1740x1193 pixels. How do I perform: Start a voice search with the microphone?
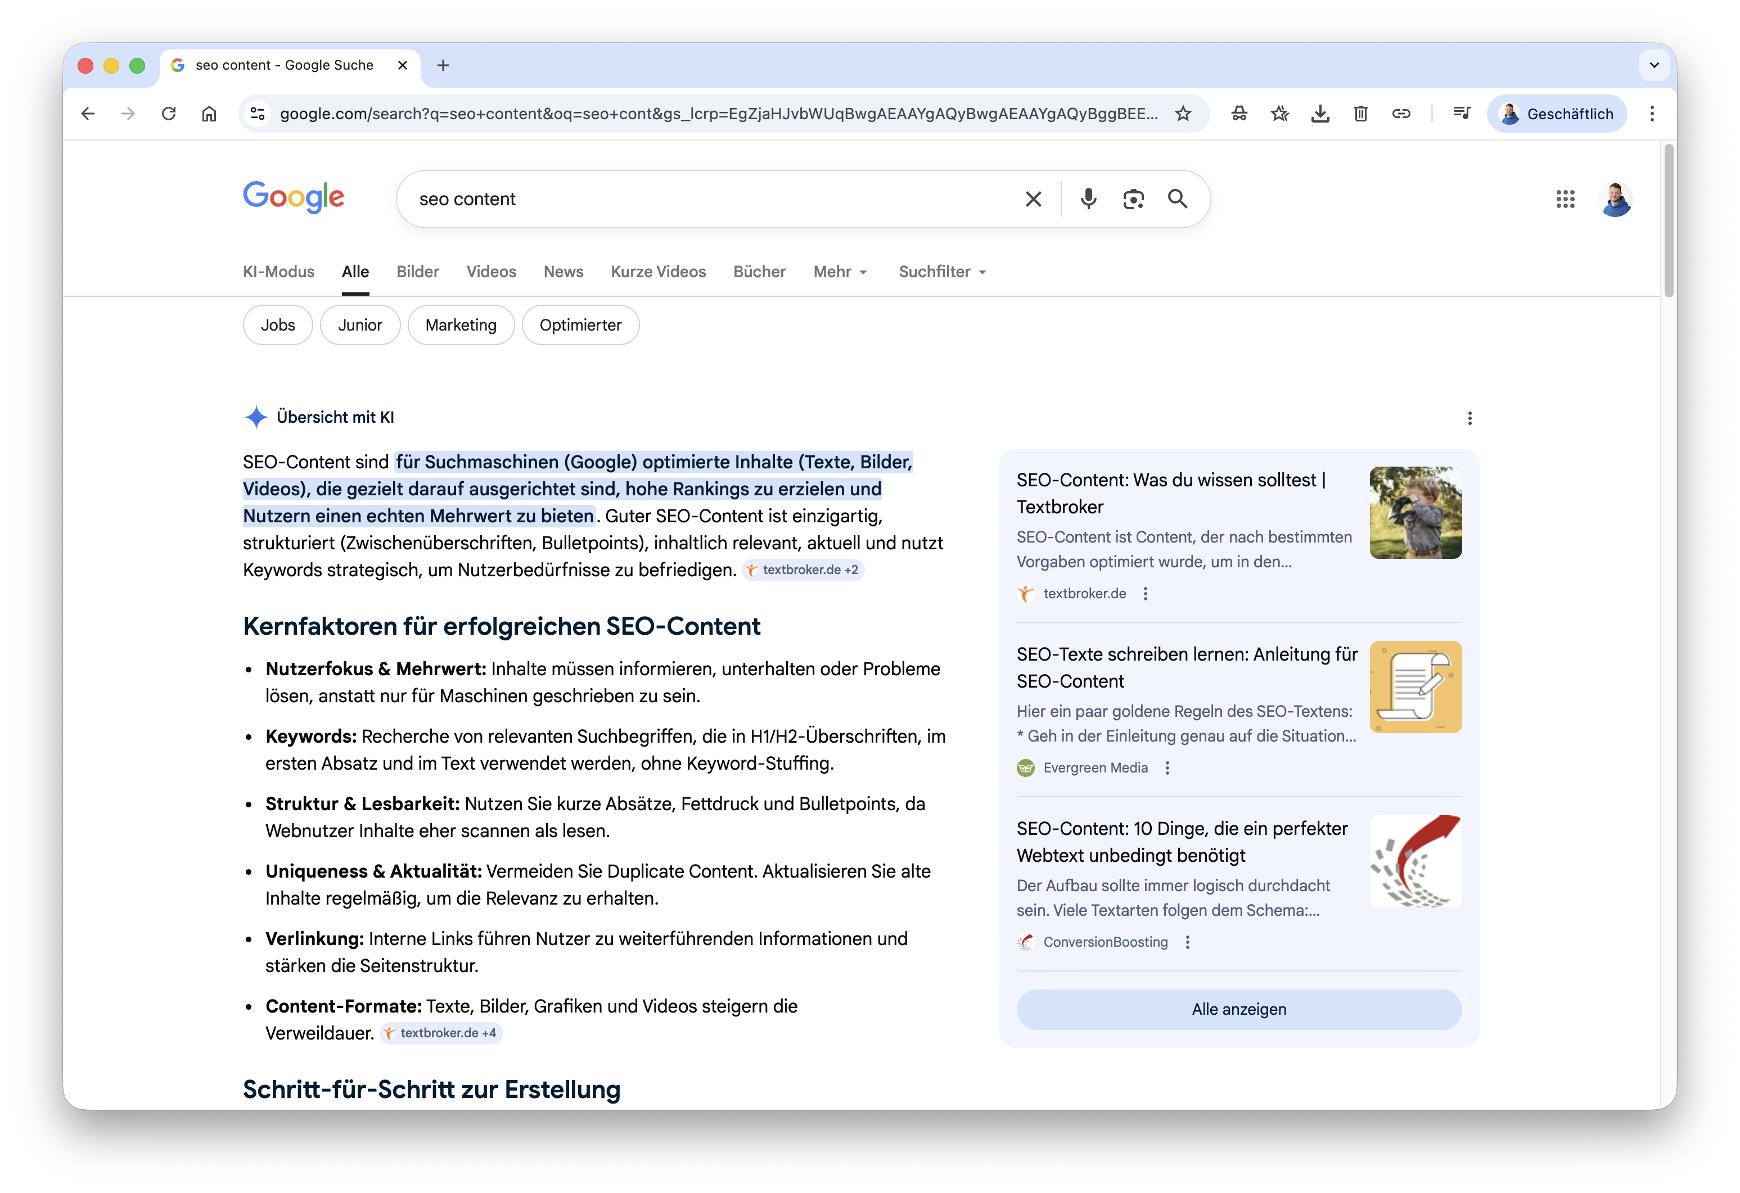tap(1088, 199)
